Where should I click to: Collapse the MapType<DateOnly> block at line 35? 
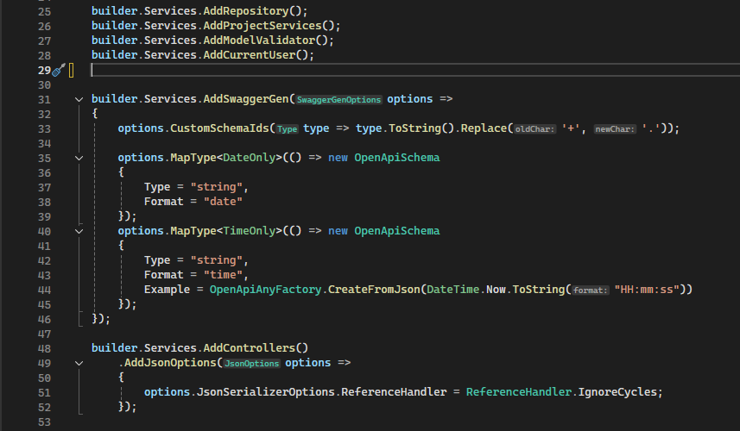(x=79, y=158)
